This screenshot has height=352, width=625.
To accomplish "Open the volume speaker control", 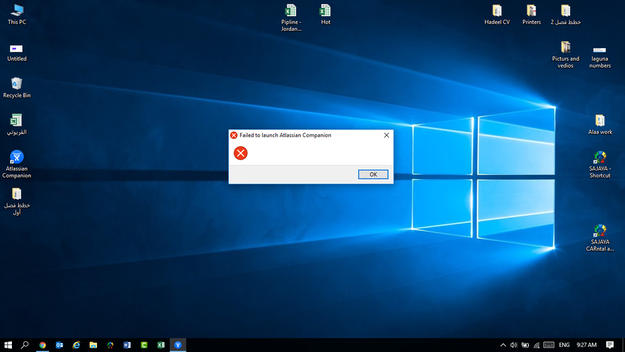I will coord(514,345).
